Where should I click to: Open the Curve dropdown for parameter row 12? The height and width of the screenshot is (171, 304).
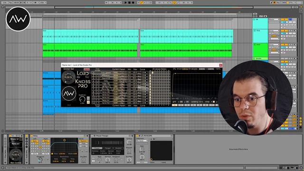tap(144, 103)
